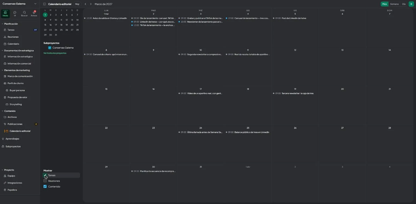The image size is (416, 204).
Task: Open the Integraciones page
Action: tap(20, 183)
